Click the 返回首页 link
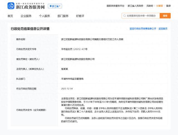This screenshot has width=178, height=135. (x=163, y=29)
